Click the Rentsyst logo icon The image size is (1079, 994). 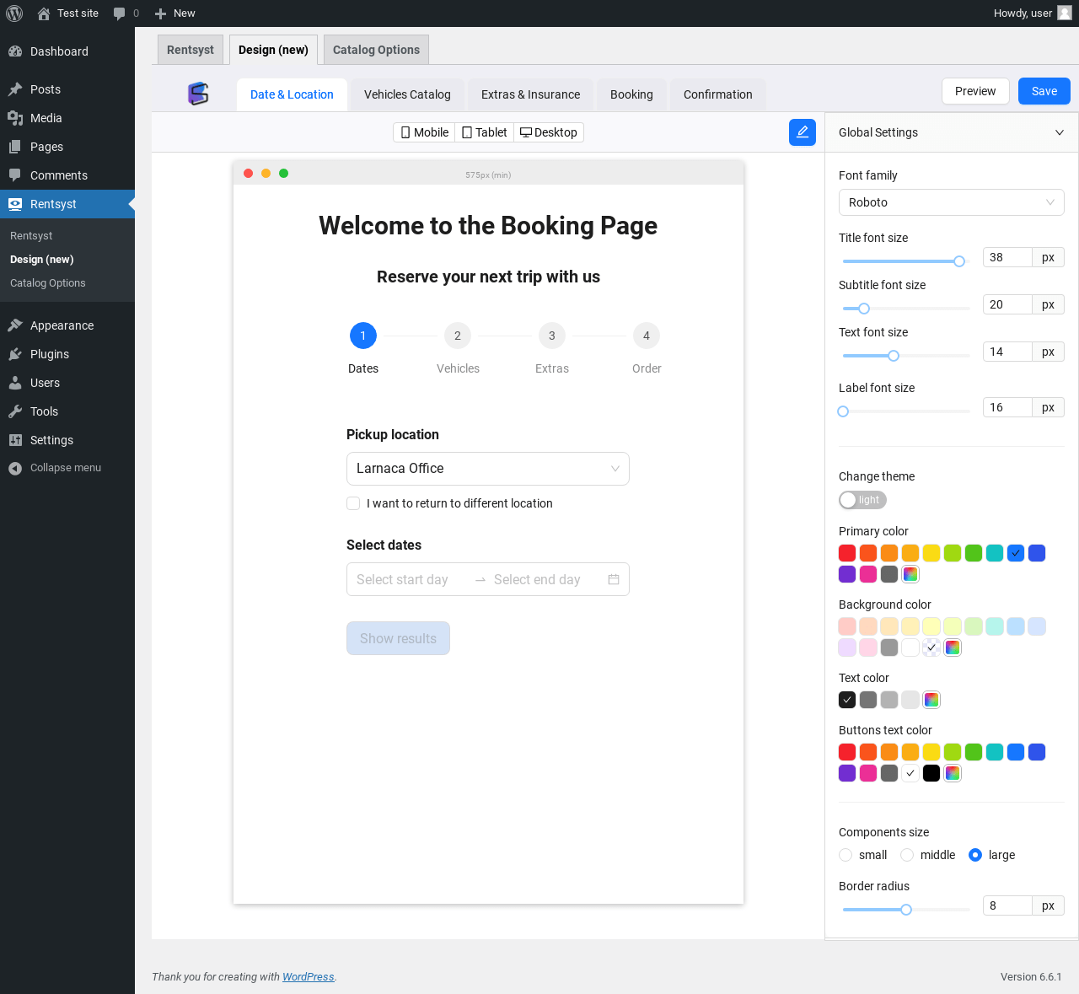pos(198,94)
